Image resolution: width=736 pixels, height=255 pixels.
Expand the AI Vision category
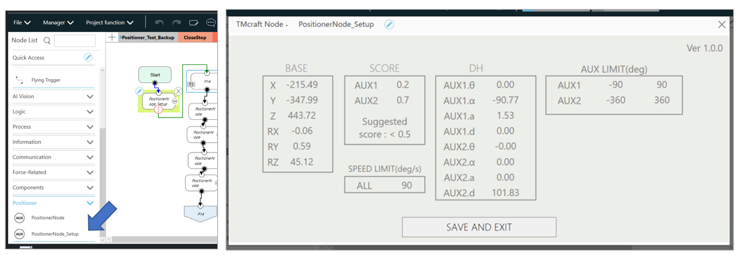90,97
